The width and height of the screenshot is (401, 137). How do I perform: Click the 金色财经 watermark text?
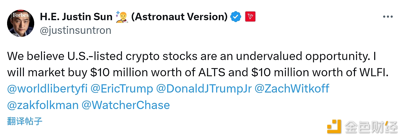[x=371, y=127]
